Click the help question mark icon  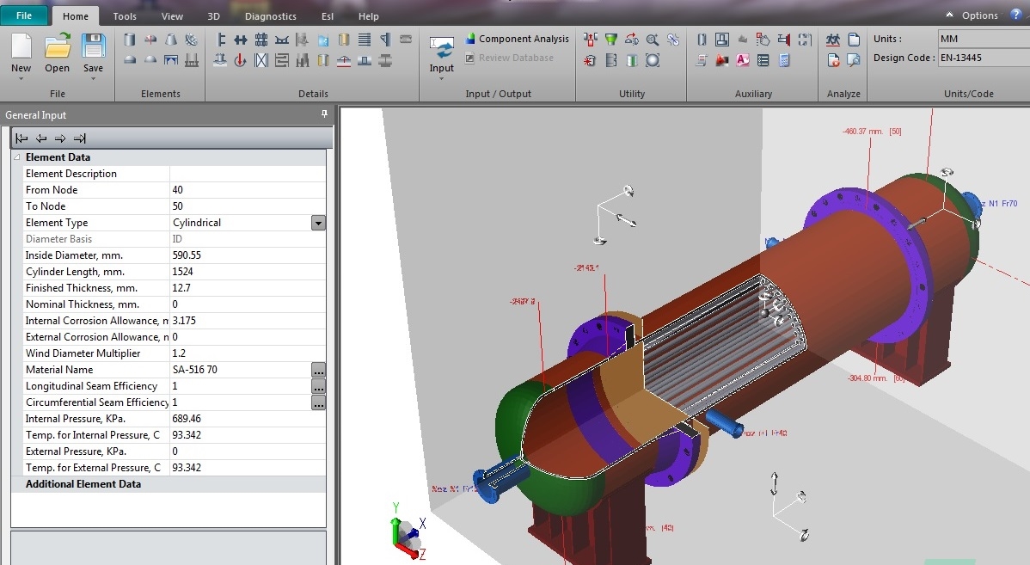[1016, 15]
